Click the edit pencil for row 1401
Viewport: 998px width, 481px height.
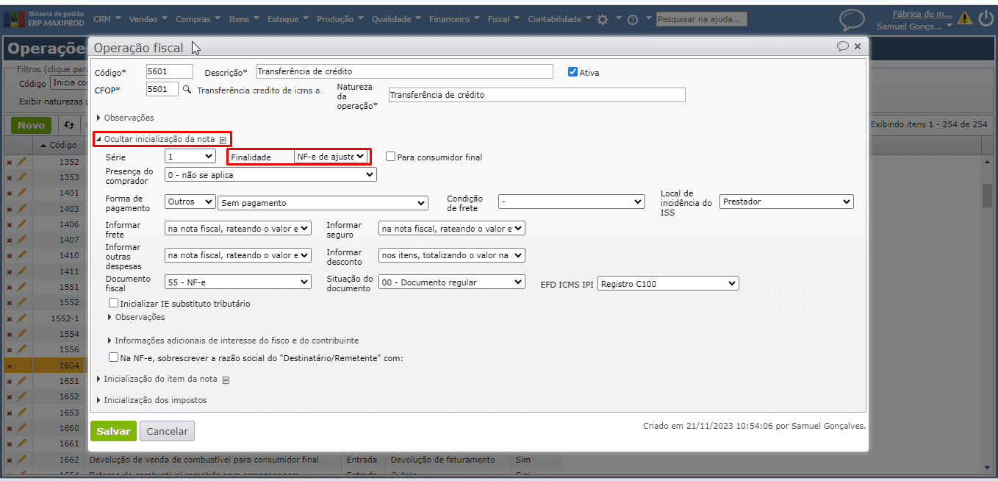coord(21,193)
